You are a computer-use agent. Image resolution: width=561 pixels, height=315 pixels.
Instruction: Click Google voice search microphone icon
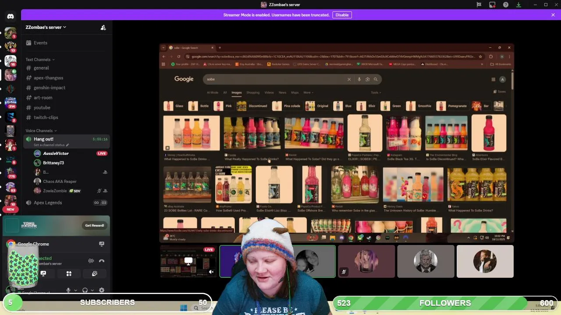pos(359,79)
